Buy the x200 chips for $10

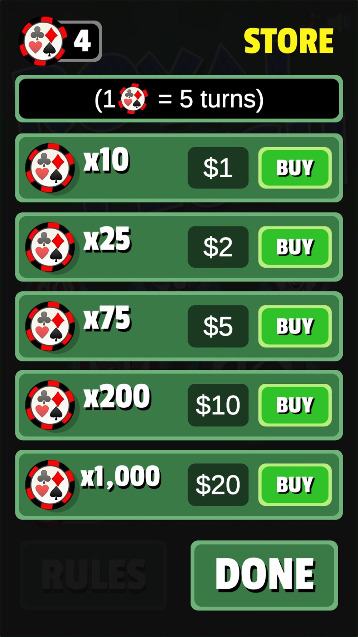pos(295,405)
